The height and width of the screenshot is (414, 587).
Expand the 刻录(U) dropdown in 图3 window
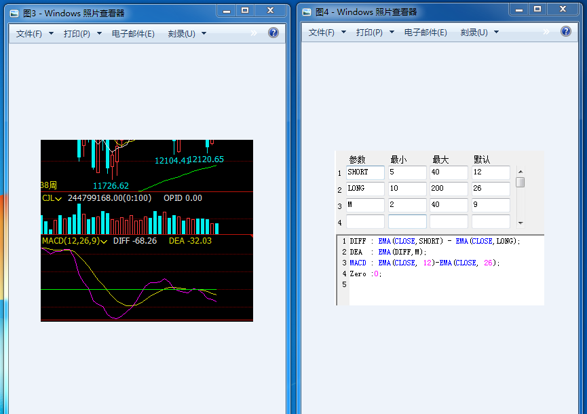pos(187,33)
